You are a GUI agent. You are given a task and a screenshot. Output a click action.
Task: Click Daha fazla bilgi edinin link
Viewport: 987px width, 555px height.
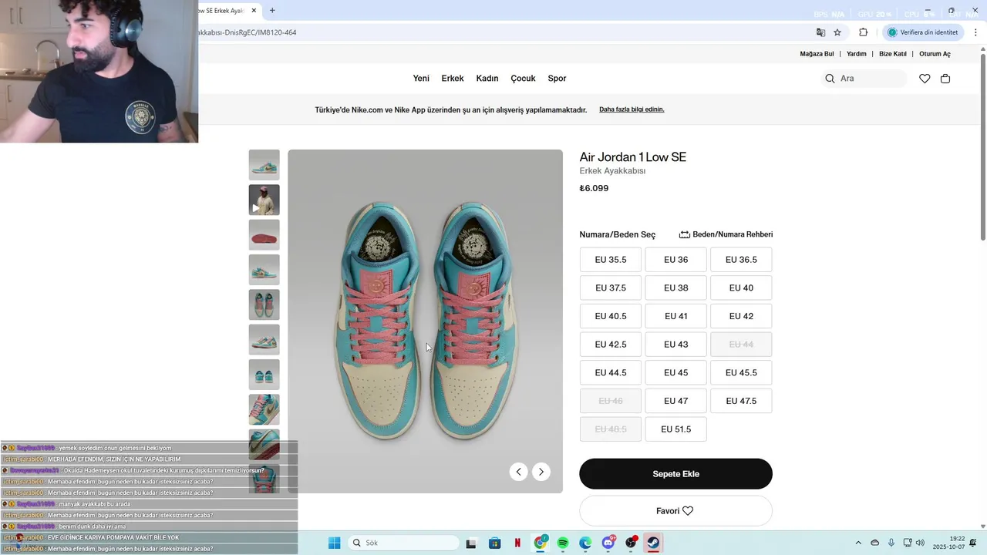632,109
